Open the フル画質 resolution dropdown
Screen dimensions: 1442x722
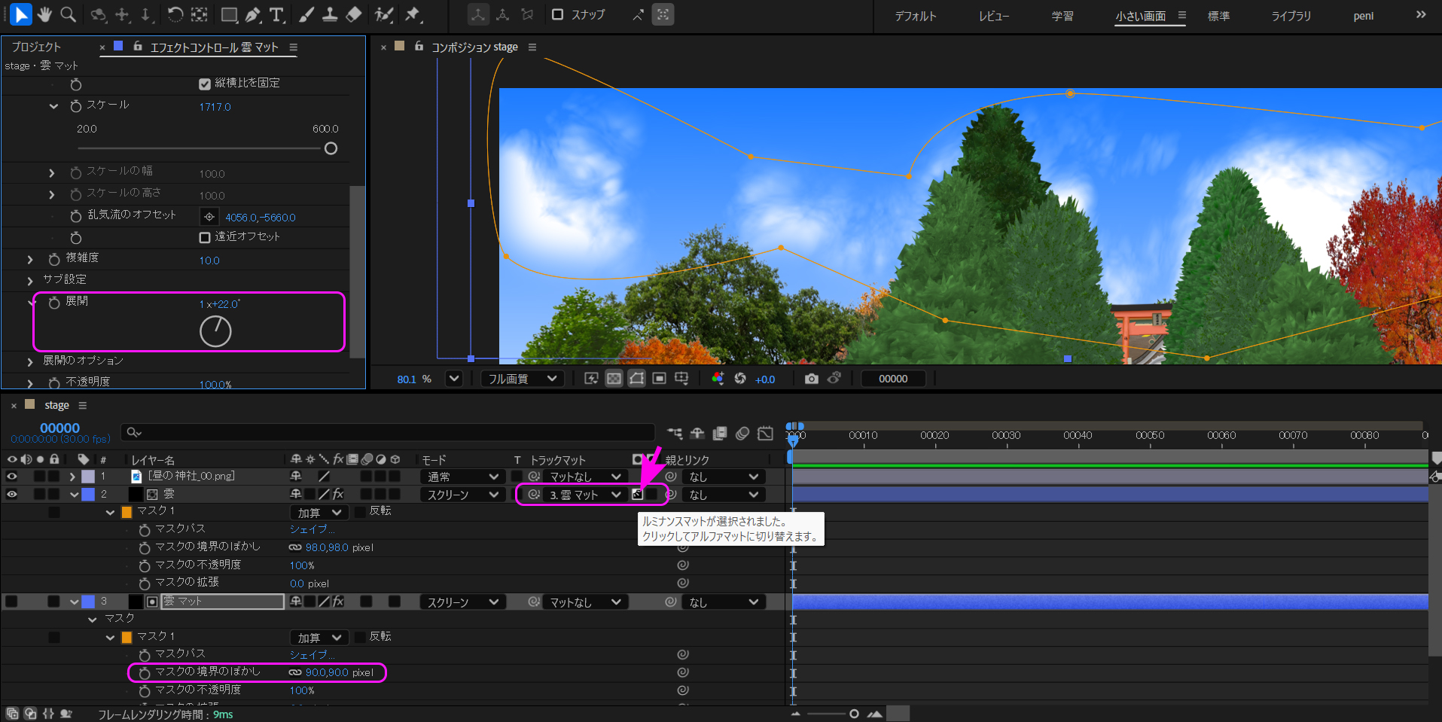pyautogui.click(x=522, y=379)
